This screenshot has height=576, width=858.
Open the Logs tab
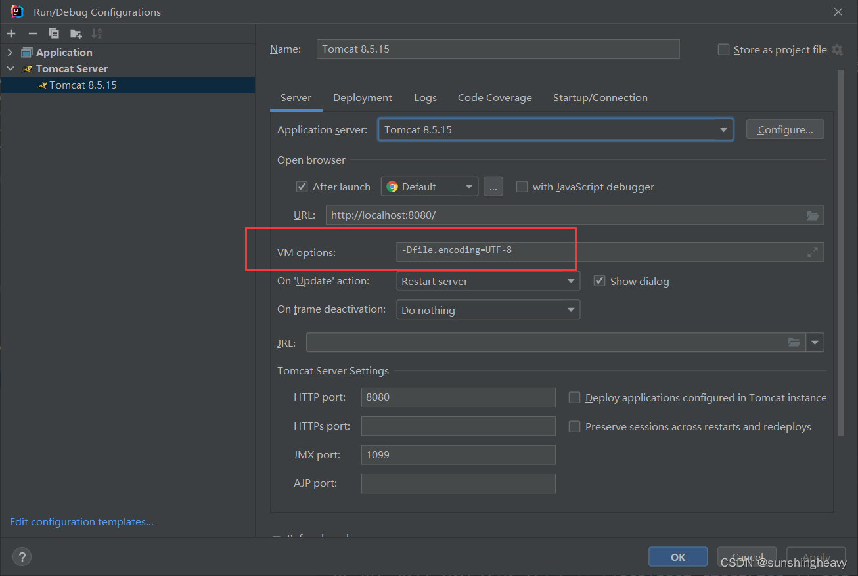(x=425, y=97)
